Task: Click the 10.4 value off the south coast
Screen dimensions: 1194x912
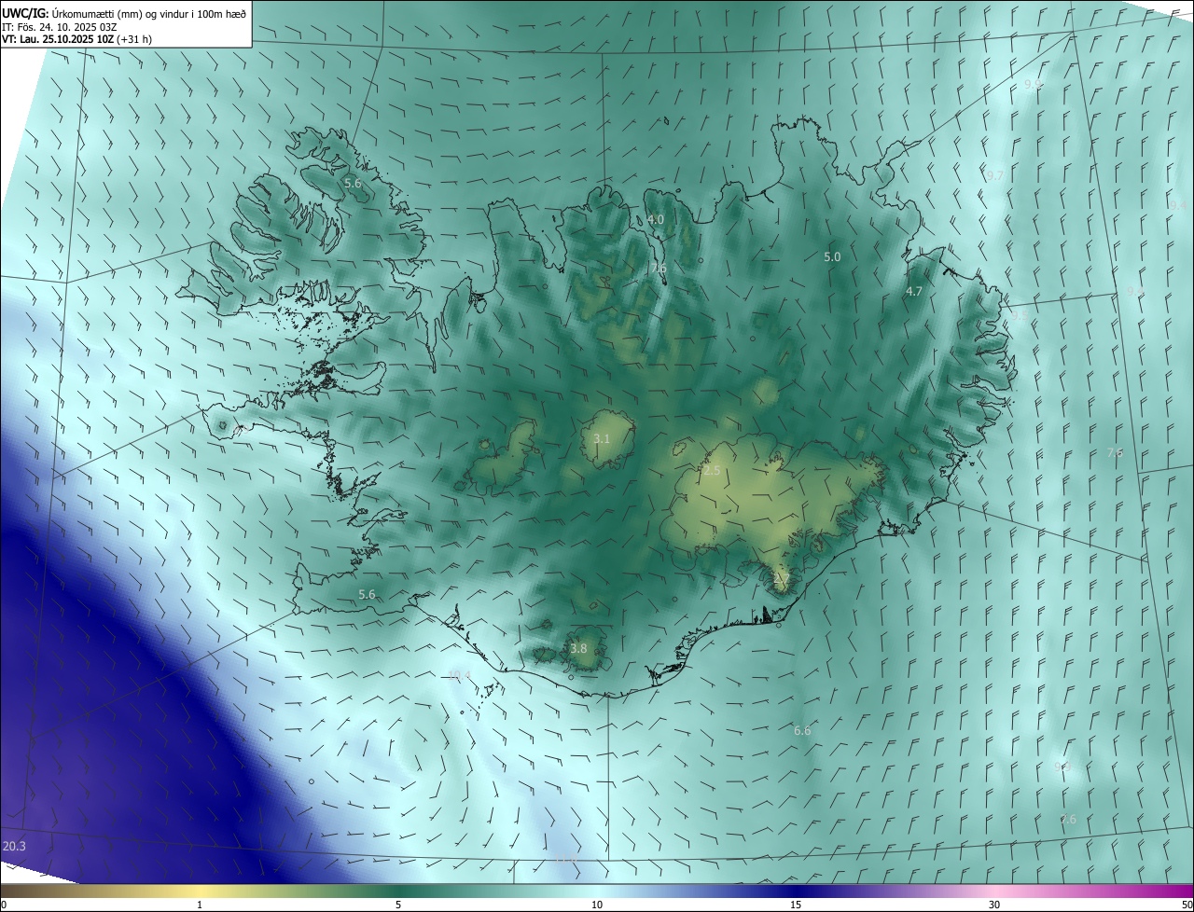Action: (460, 675)
